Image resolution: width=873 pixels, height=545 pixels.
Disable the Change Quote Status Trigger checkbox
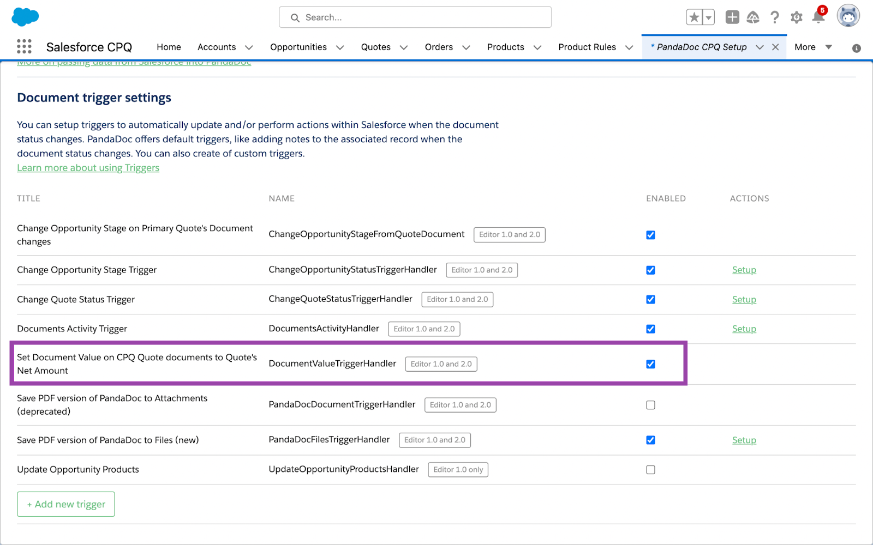[650, 300]
